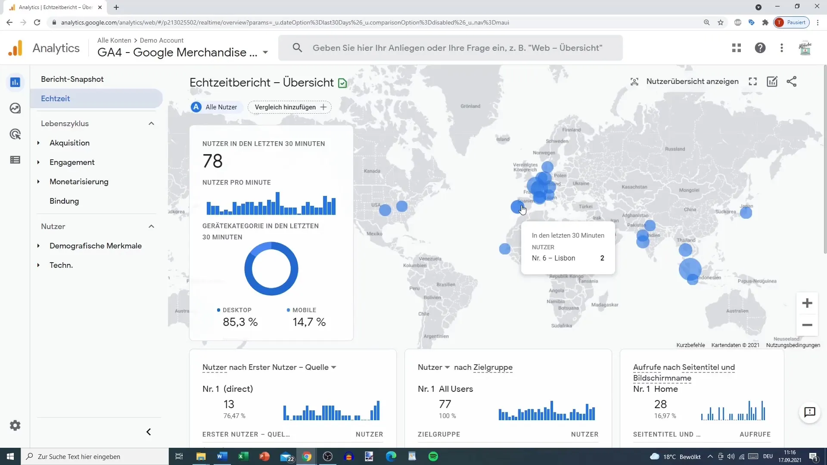Screen dimensions: 827x465
Task: Open the Analytics more options menu
Action: coord(782,48)
